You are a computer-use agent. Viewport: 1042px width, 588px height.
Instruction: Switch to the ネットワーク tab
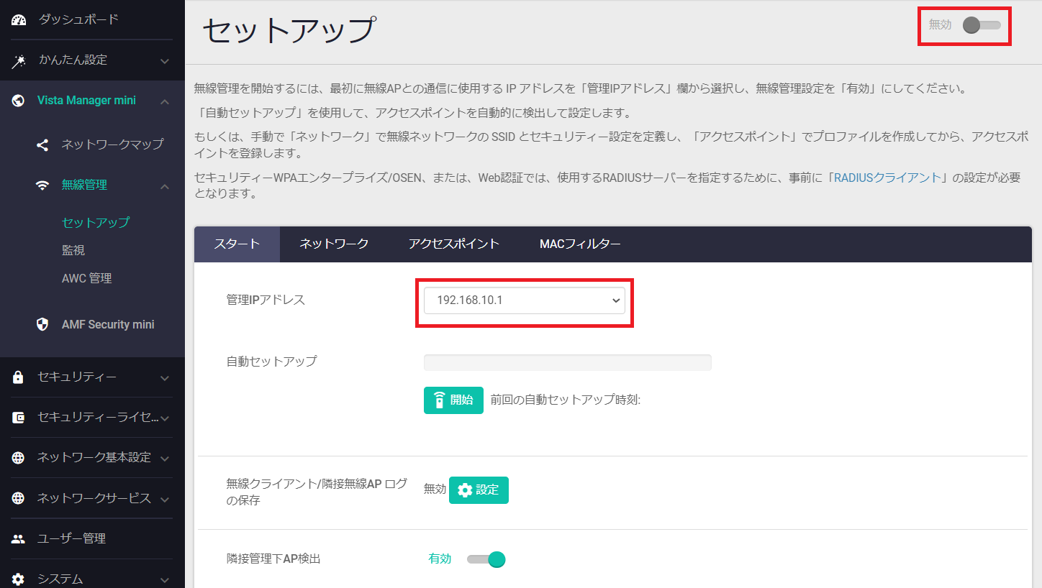[x=334, y=244]
